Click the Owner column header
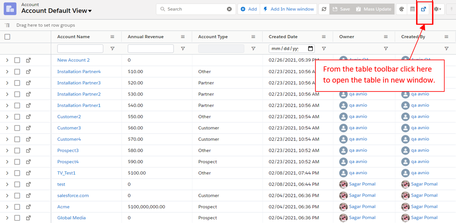The image size is (456, 223). coord(346,37)
